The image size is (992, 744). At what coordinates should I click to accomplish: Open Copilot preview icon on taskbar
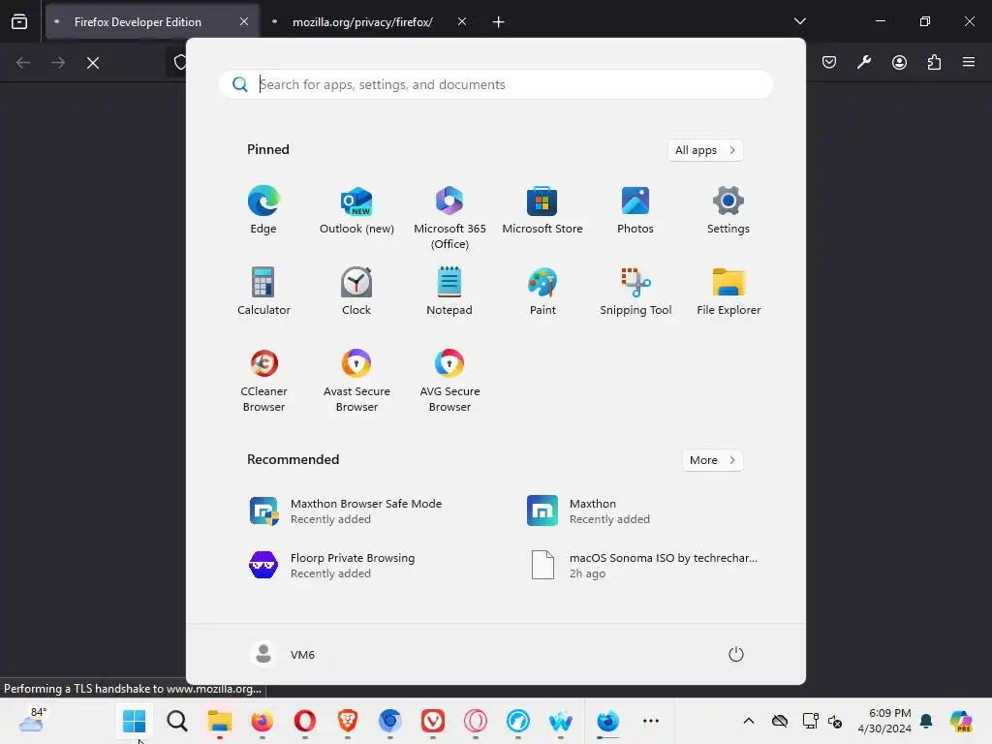pos(961,721)
